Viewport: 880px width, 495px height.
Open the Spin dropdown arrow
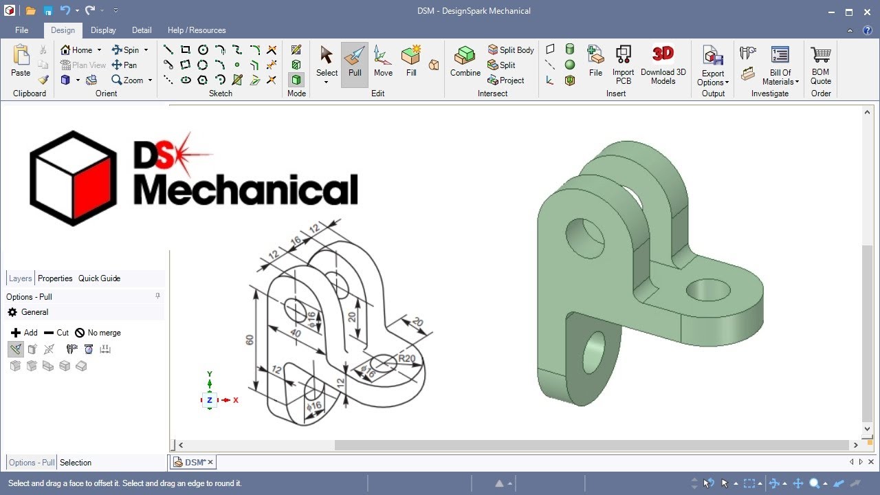[146, 49]
